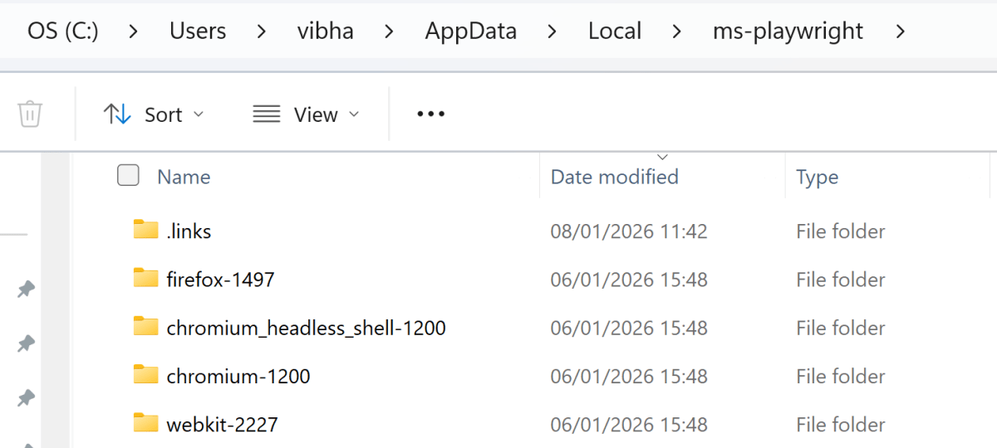
Task: Click the vibha breadcrumb segment
Action: (325, 32)
